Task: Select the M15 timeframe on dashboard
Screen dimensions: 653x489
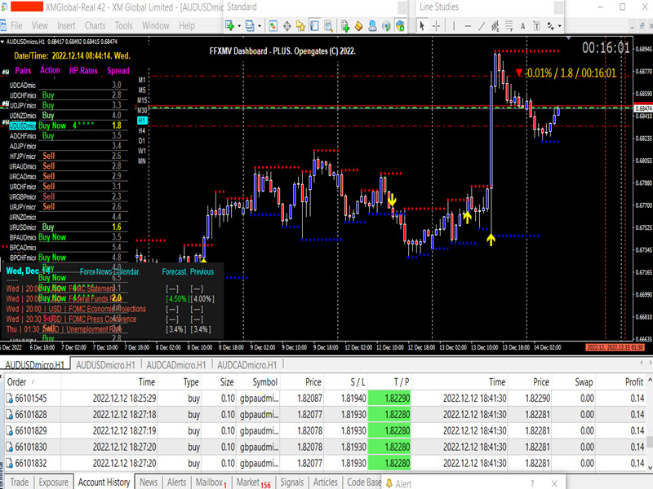Action: point(142,100)
